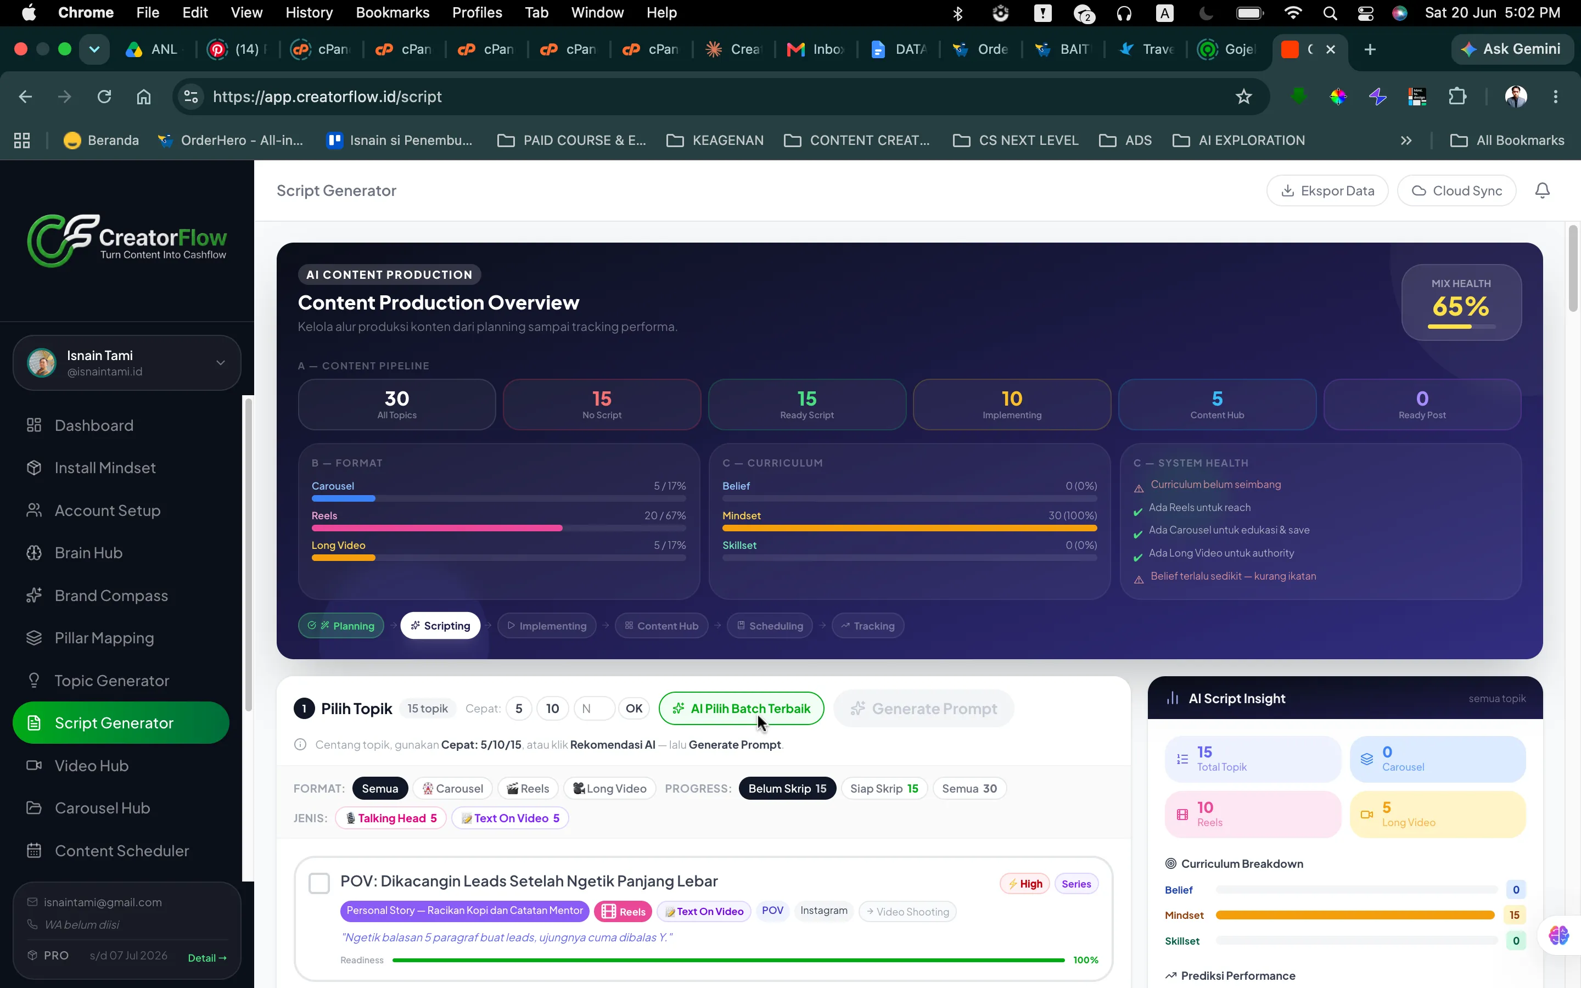Open Brain Hub in sidebar
This screenshot has width=1581, height=988.
click(88, 553)
